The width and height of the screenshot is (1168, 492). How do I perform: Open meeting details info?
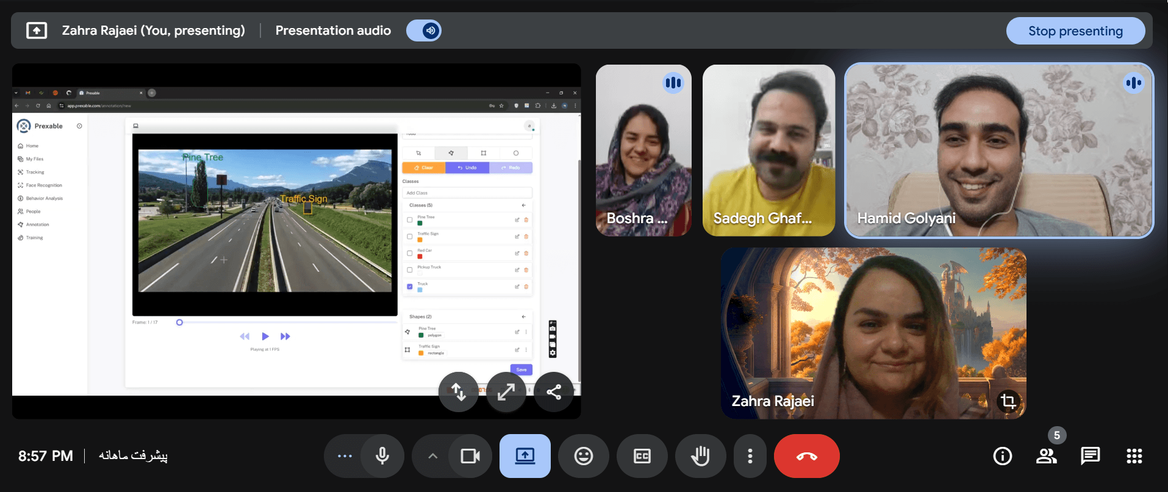(1002, 456)
